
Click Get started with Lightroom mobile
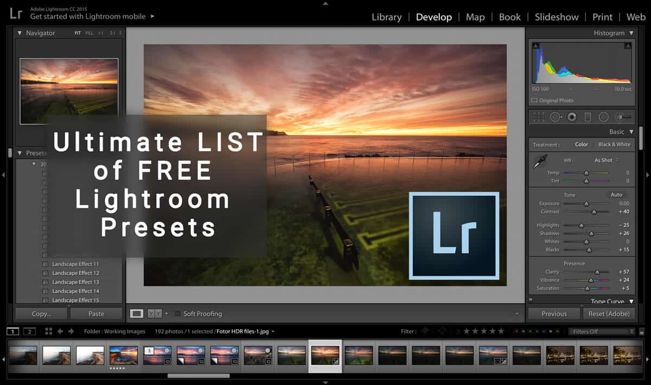[x=88, y=16]
